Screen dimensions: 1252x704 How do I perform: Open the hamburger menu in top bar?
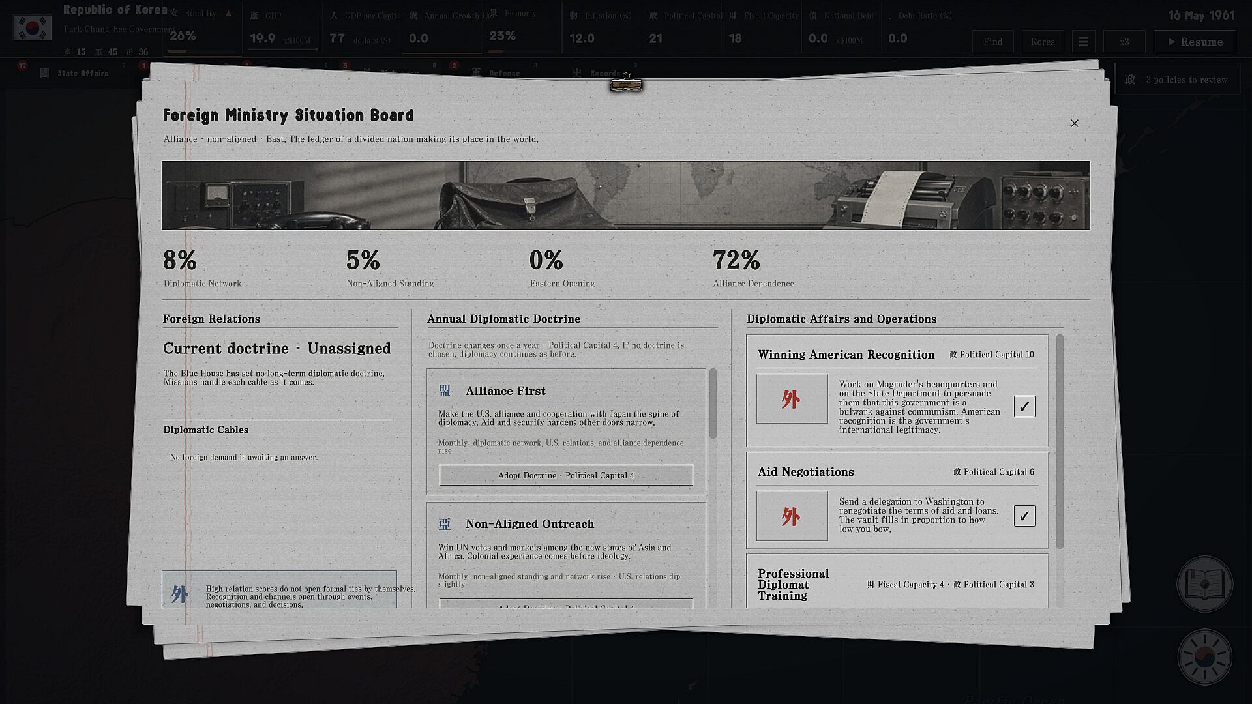pyautogui.click(x=1083, y=42)
